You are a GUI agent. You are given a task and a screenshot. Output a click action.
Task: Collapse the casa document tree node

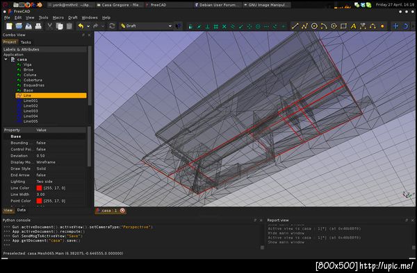click(x=6, y=60)
